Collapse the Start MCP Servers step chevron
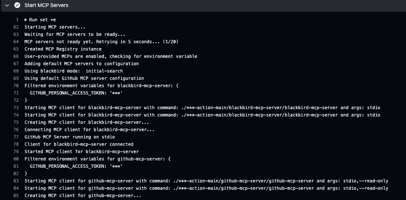 point(7,5)
